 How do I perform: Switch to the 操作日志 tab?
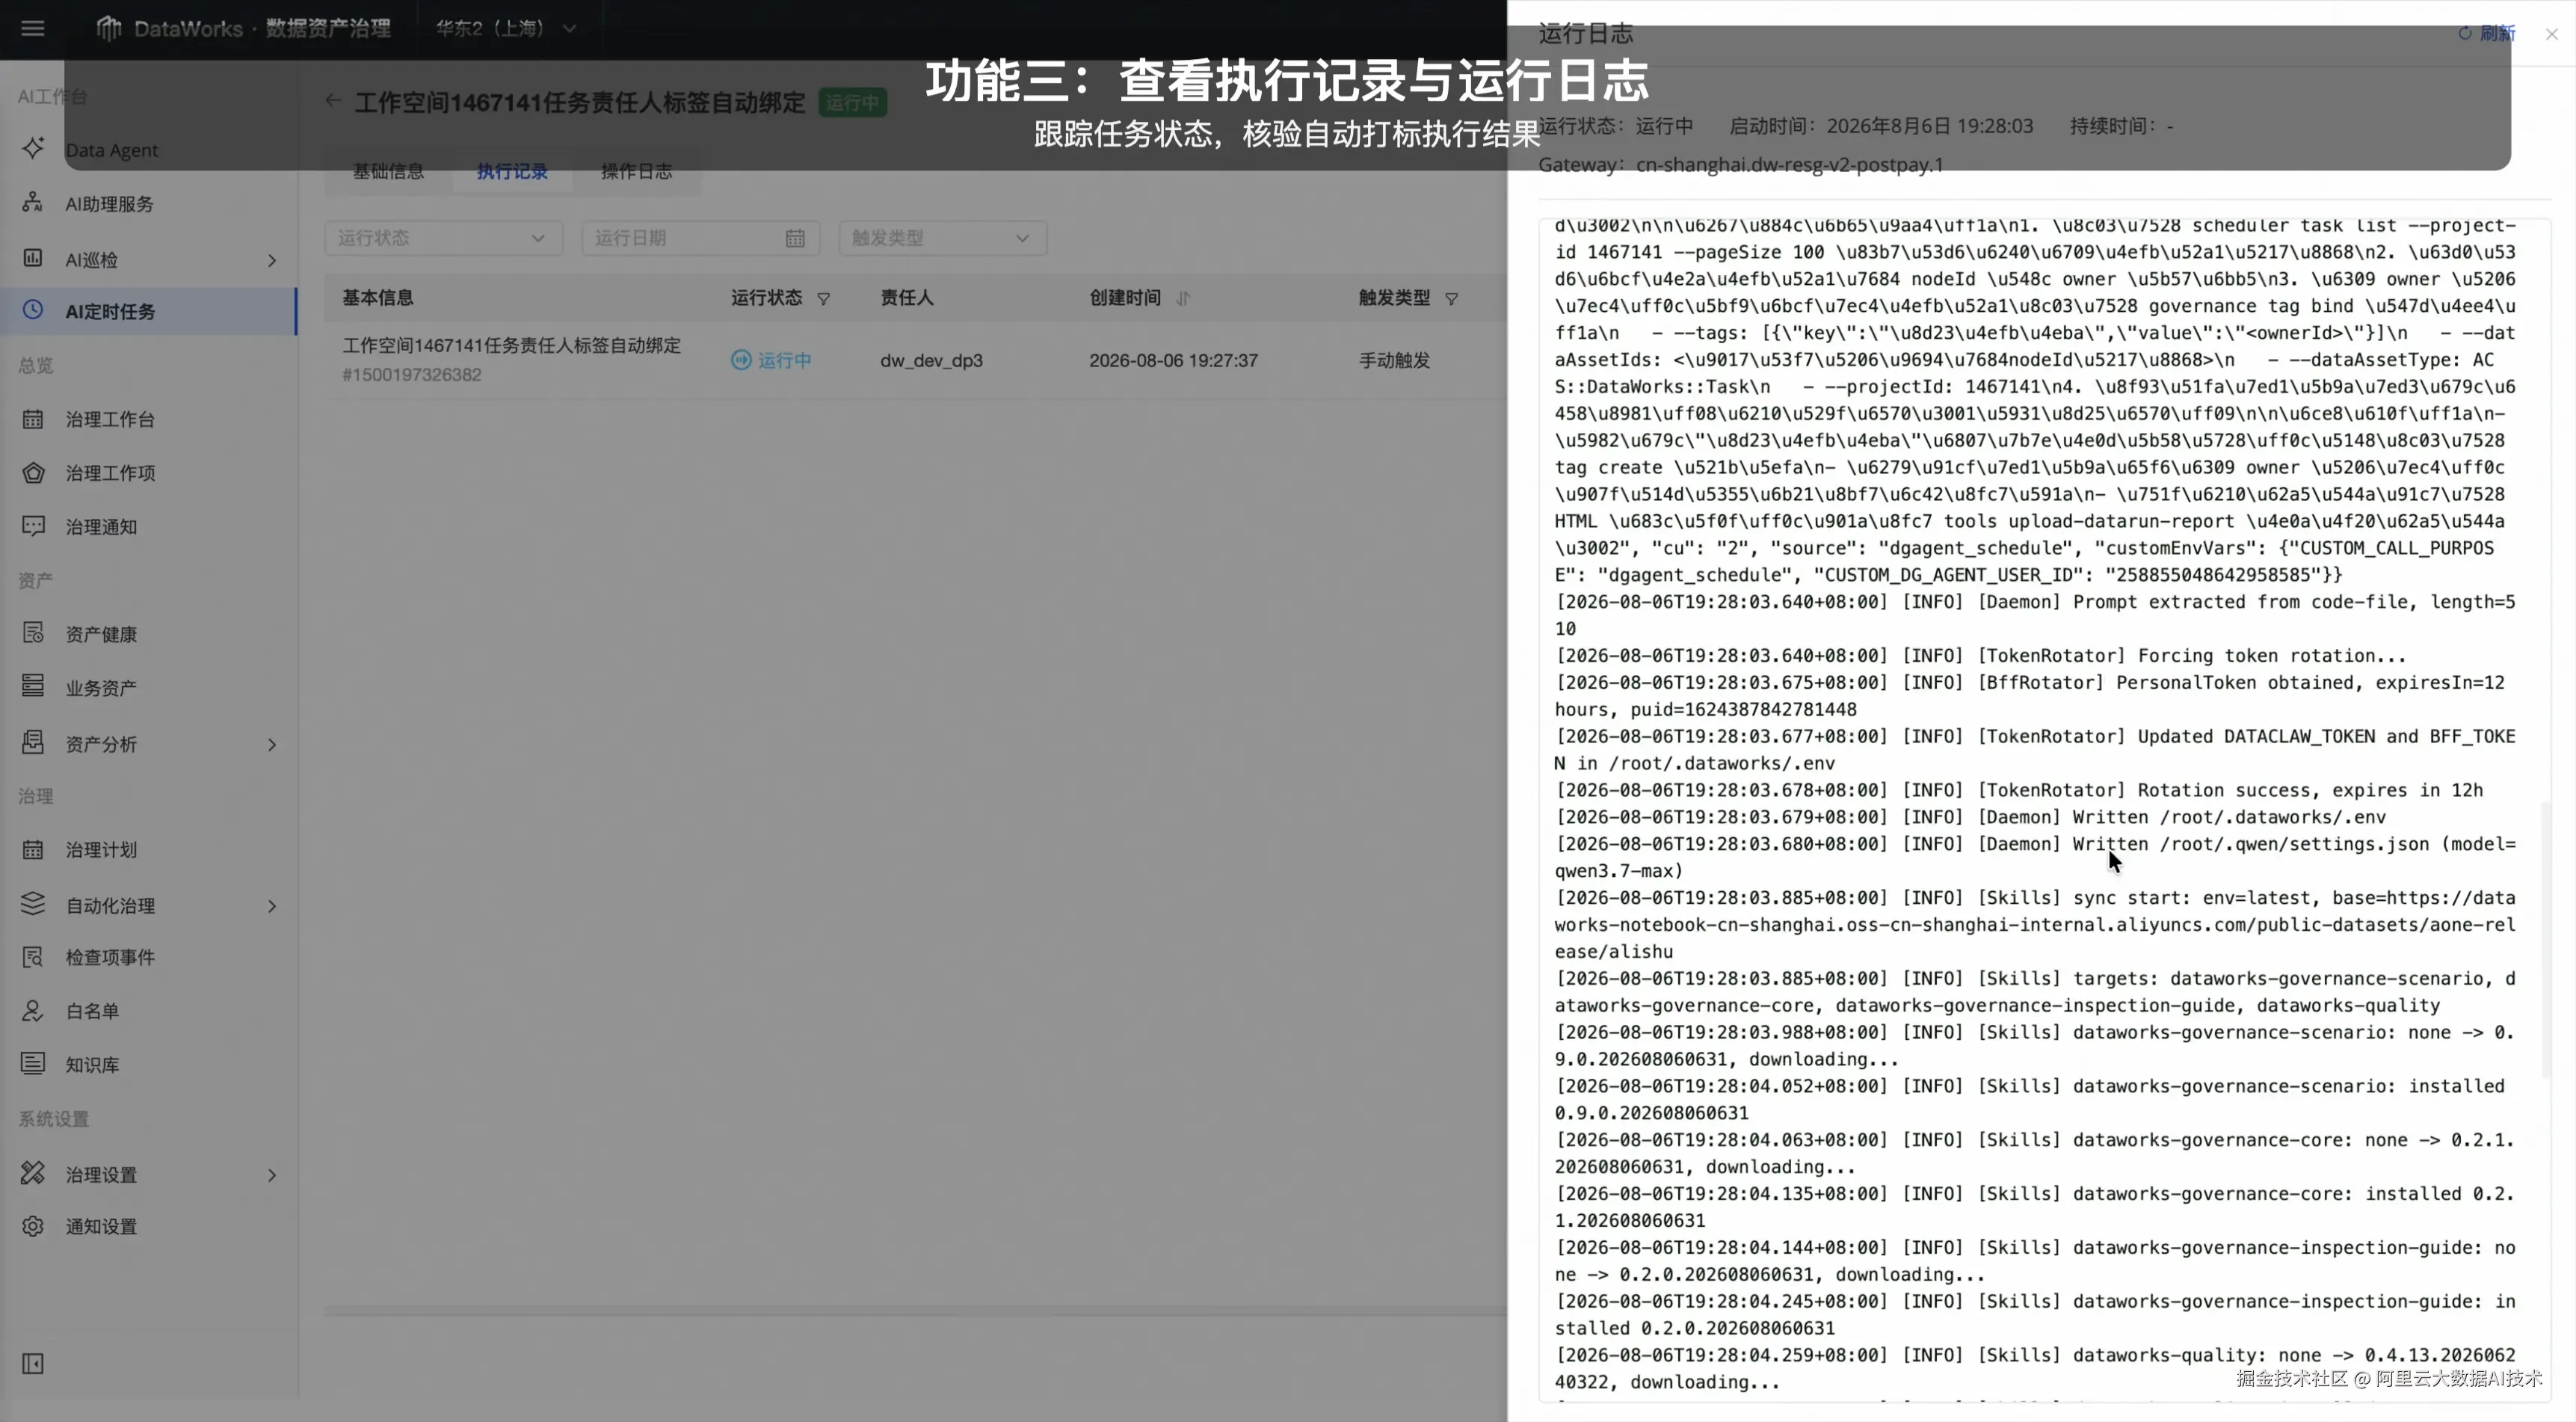[636, 172]
